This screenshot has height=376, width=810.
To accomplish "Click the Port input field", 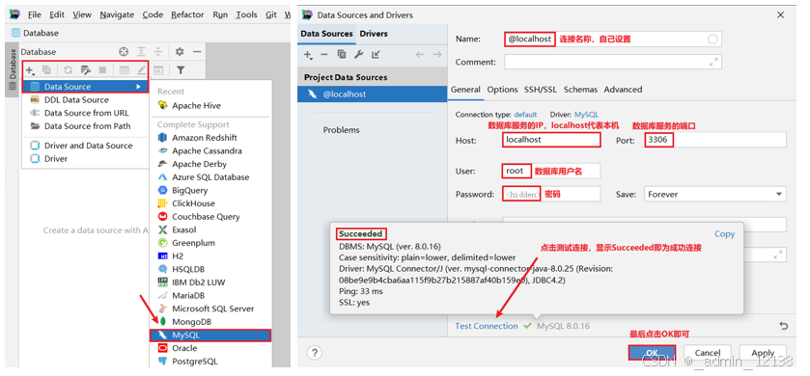I will [715, 140].
